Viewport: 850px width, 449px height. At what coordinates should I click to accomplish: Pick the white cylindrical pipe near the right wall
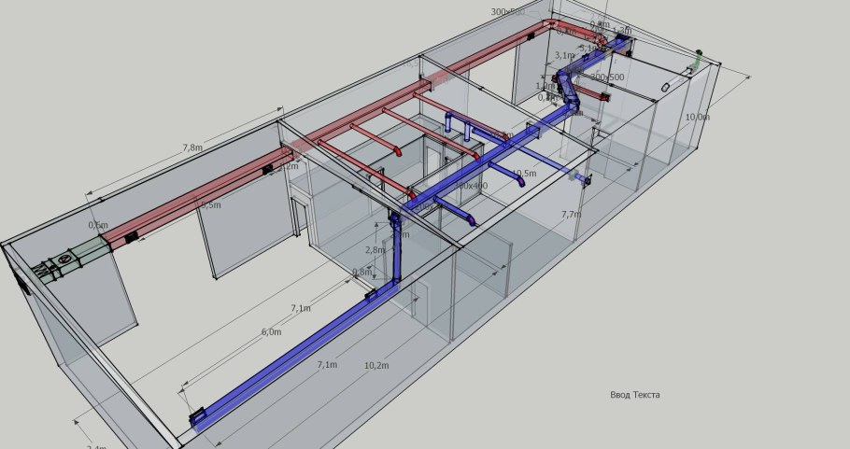point(666,87)
